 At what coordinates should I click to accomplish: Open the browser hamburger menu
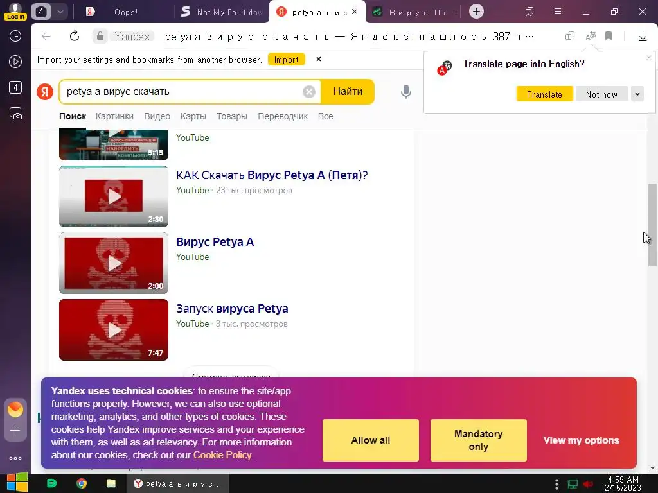558,12
